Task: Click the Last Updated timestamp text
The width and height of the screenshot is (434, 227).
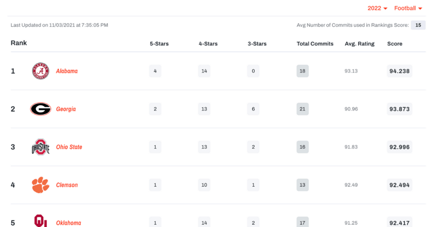Action: click(60, 25)
